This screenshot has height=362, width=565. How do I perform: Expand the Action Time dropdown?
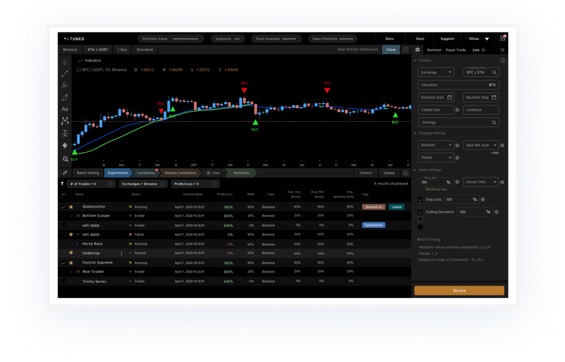tap(481, 182)
